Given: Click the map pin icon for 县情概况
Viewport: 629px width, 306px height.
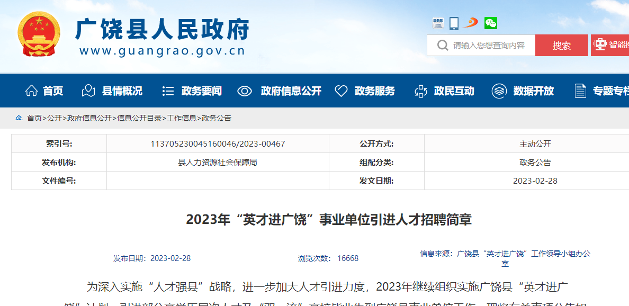Looking at the screenshot, I should pos(88,91).
